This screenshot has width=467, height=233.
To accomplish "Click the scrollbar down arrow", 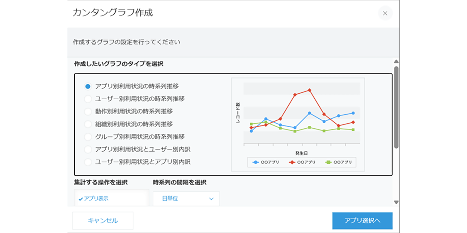I will coord(396,202).
